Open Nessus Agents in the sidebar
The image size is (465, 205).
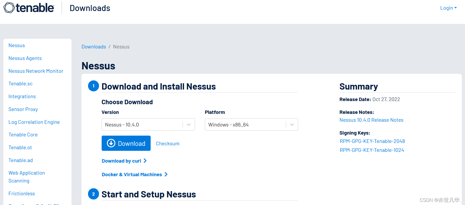(25, 58)
